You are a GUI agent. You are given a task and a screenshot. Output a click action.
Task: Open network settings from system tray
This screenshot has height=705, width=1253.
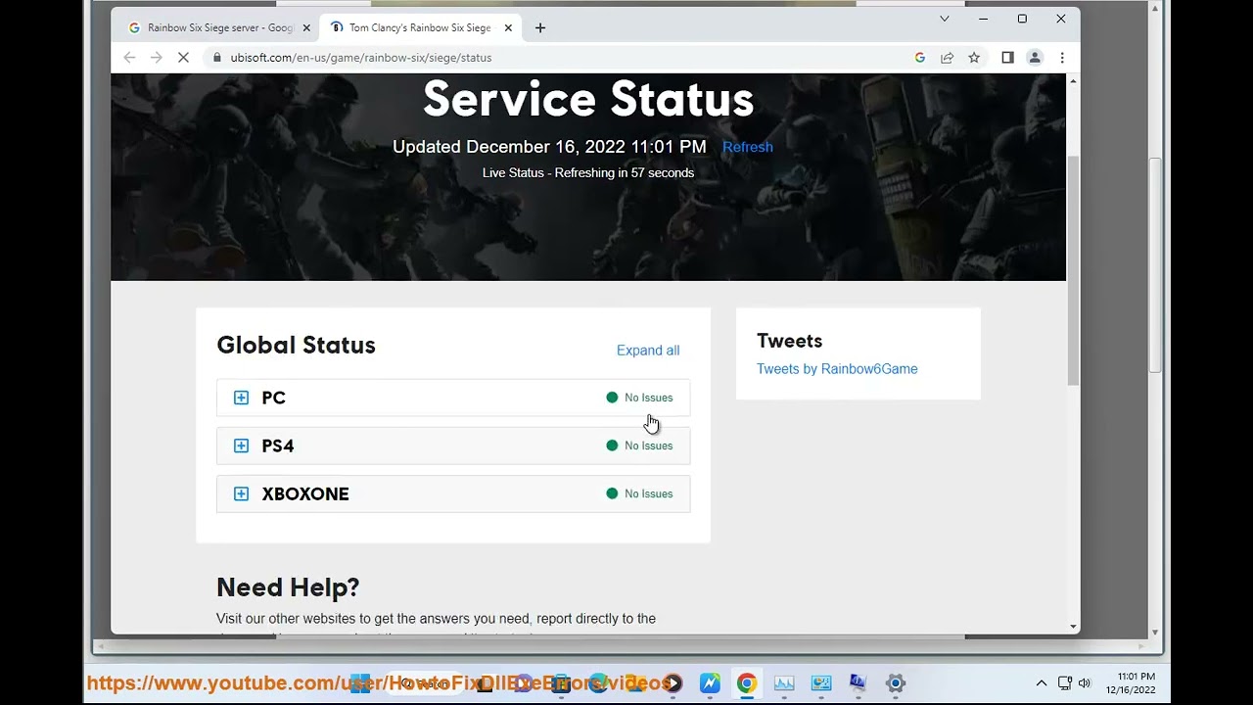[1064, 683]
